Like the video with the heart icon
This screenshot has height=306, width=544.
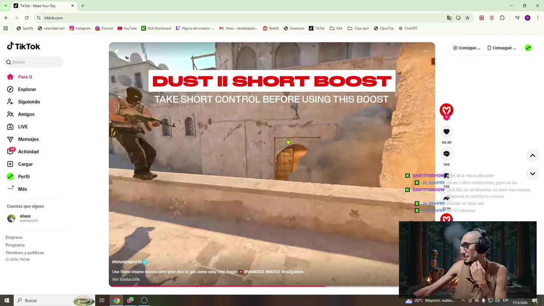(446, 132)
